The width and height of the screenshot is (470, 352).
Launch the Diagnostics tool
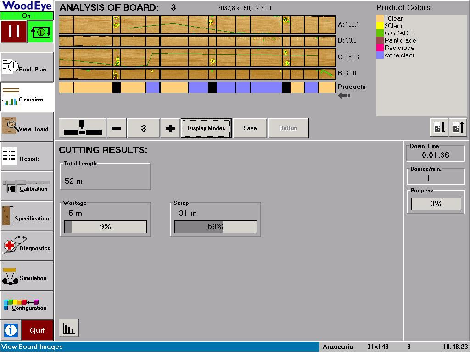pos(27,246)
